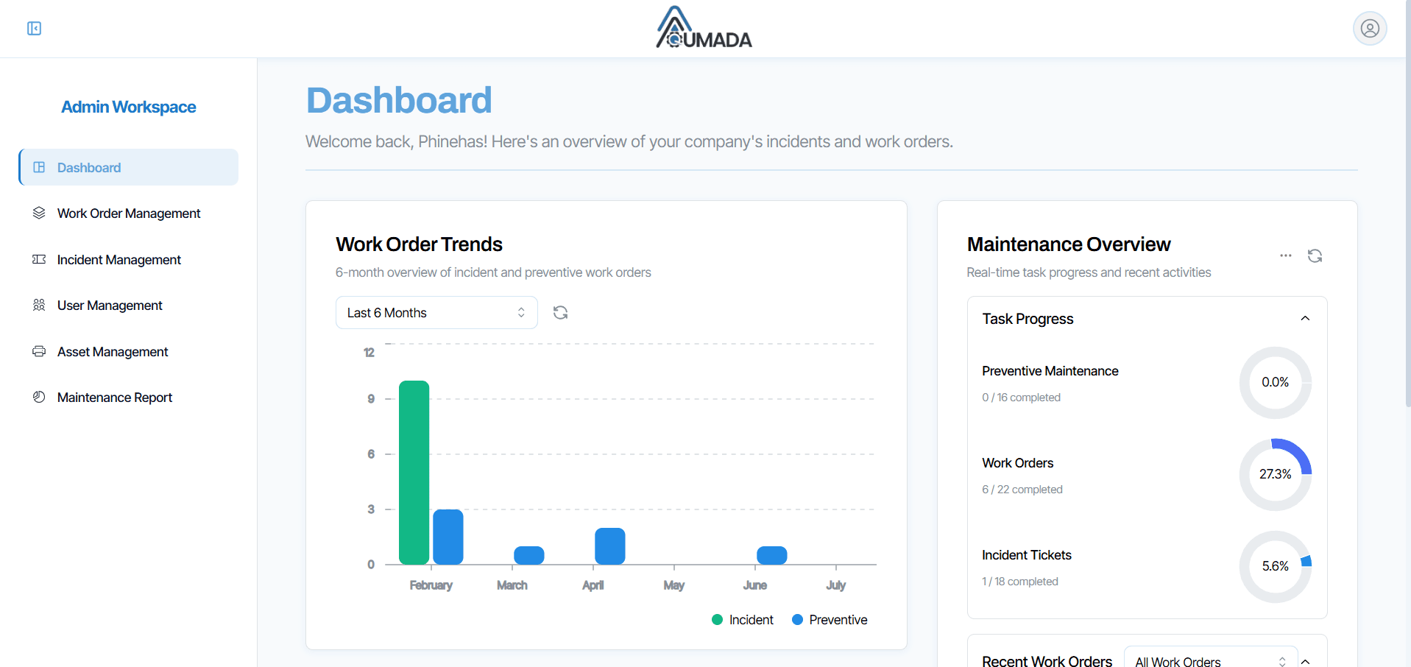Click the Incident Management ticket icon
This screenshot has height=667, width=1411.
(39, 259)
